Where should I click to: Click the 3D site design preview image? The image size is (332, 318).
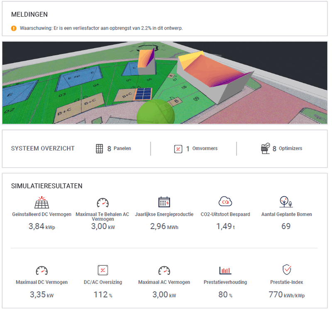pyautogui.click(x=165, y=83)
